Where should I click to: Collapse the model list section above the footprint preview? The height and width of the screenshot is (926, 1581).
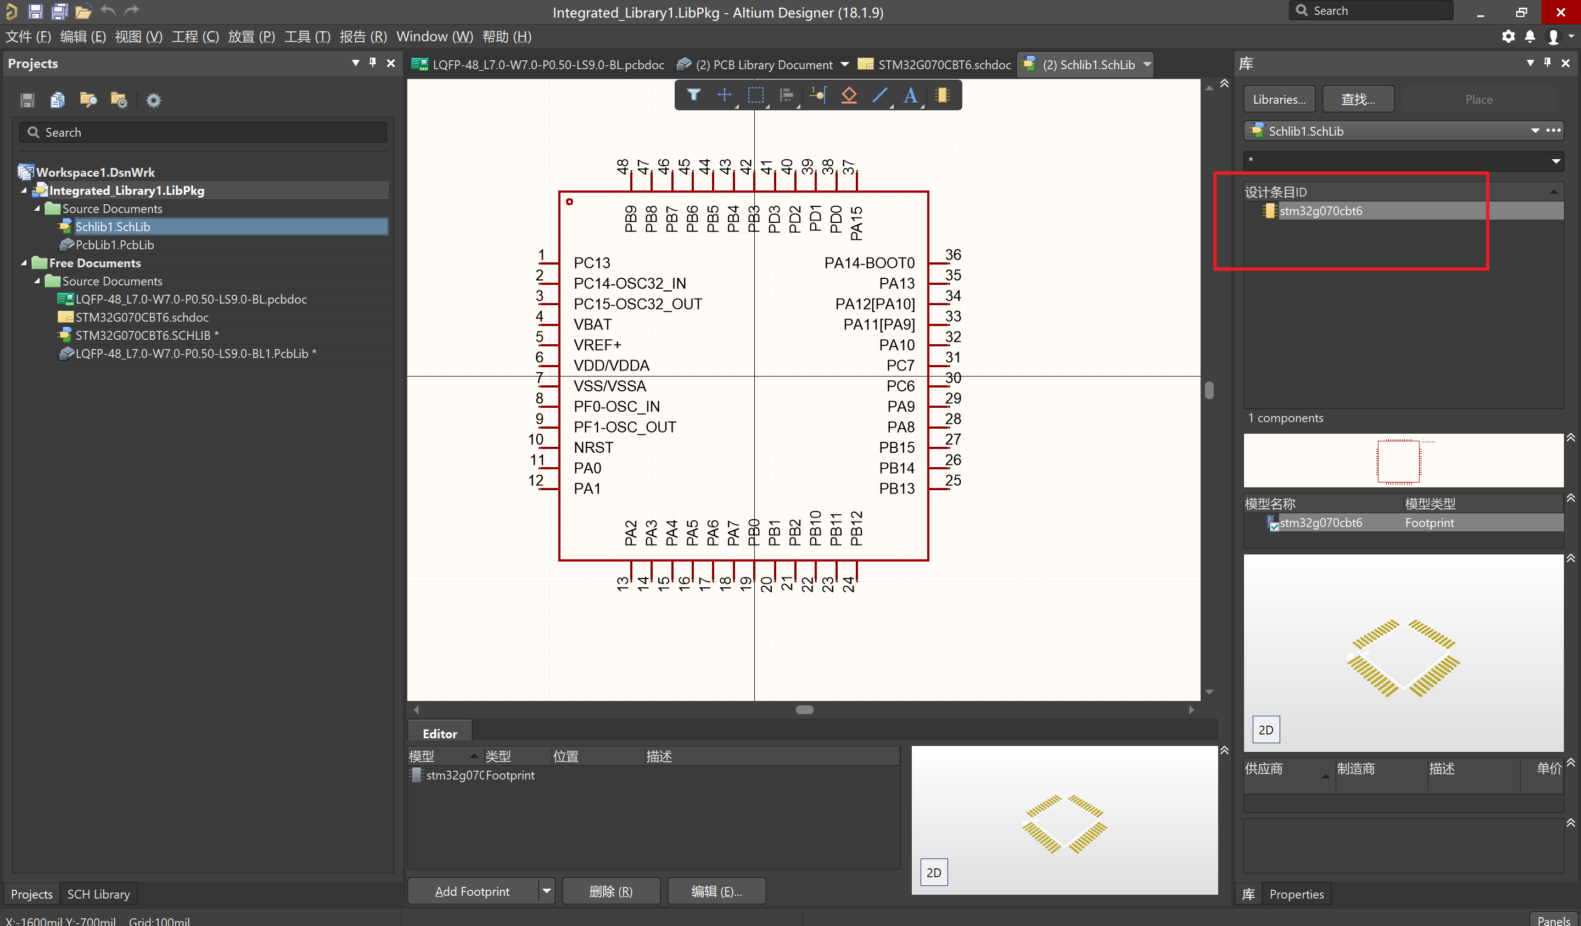coord(1571,497)
